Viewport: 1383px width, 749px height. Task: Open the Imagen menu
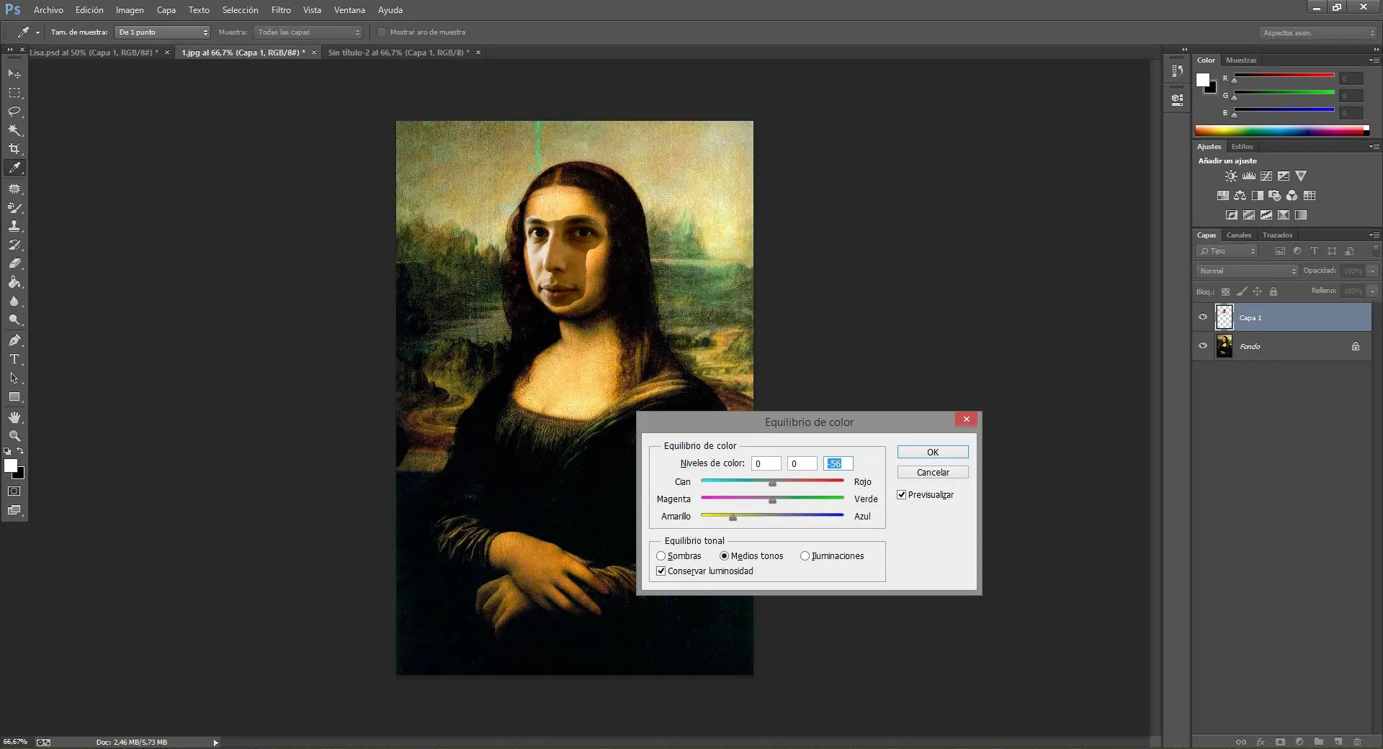click(x=130, y=10)
